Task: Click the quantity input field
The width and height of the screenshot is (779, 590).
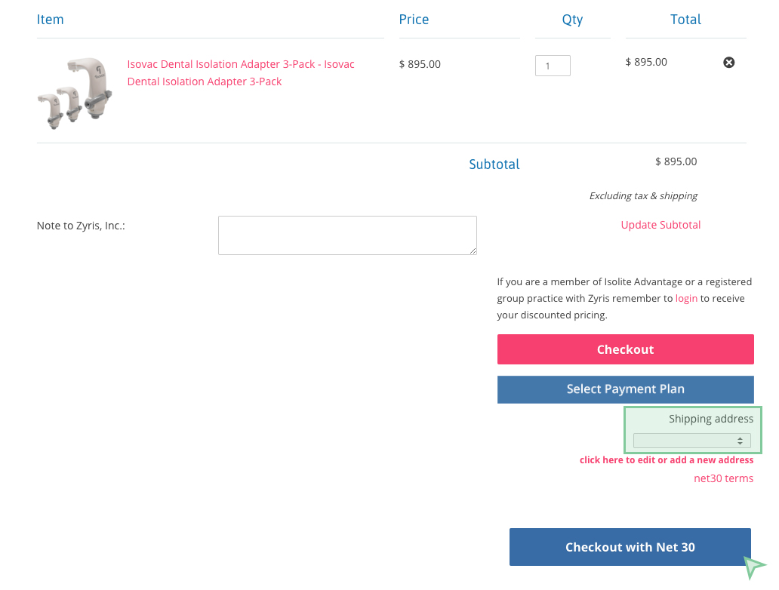Action: click(552, 66)
